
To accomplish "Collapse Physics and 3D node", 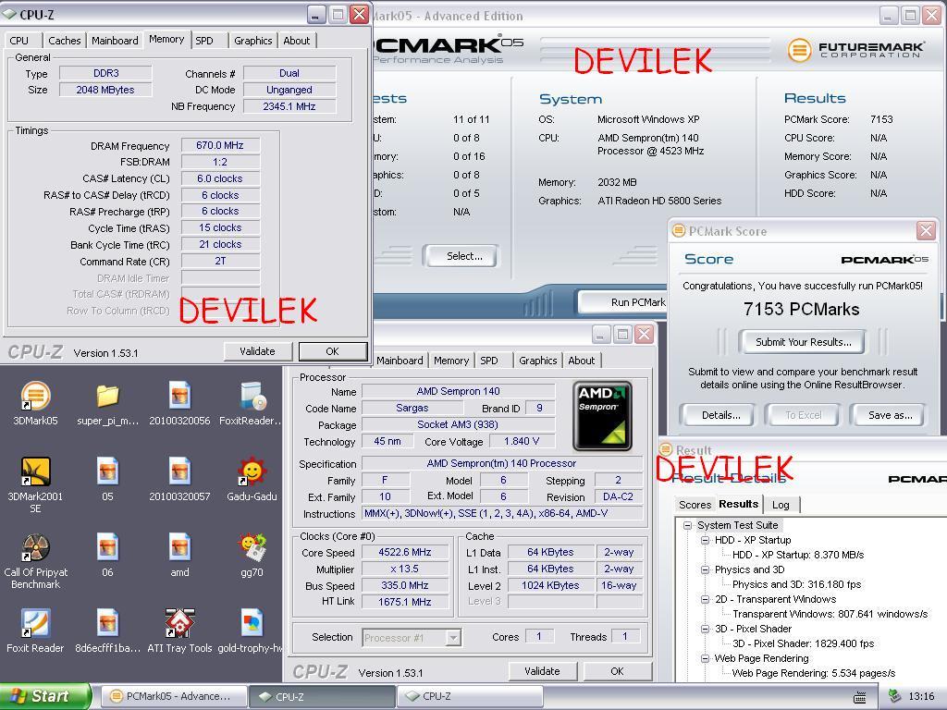I will pos(705,569).
